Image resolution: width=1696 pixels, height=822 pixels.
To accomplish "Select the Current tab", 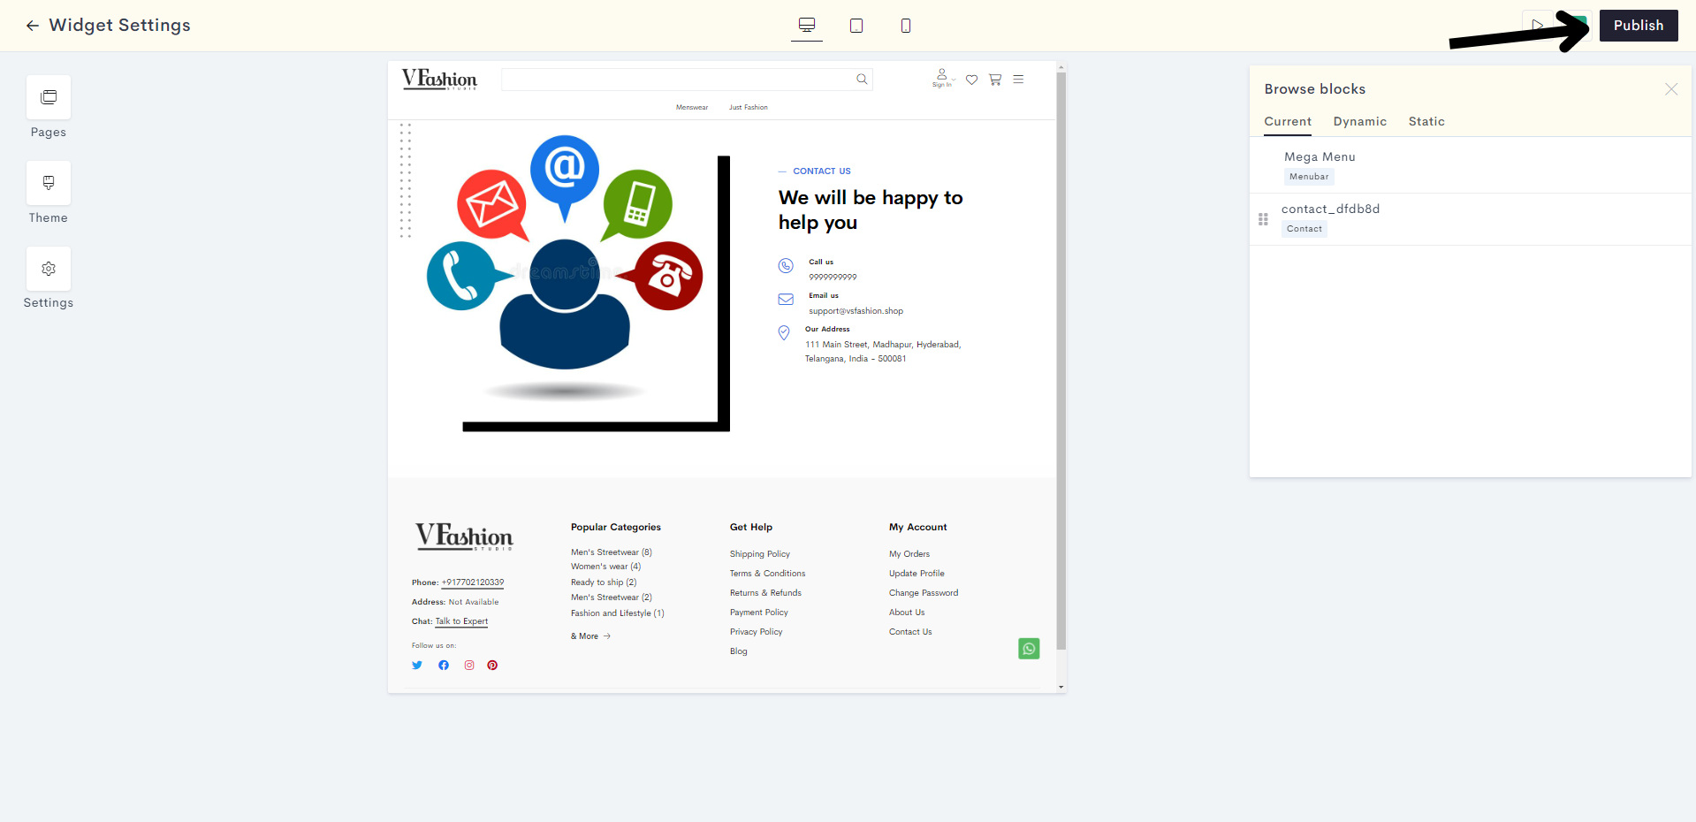I will pyautogui.click(x=1288, y=122).
